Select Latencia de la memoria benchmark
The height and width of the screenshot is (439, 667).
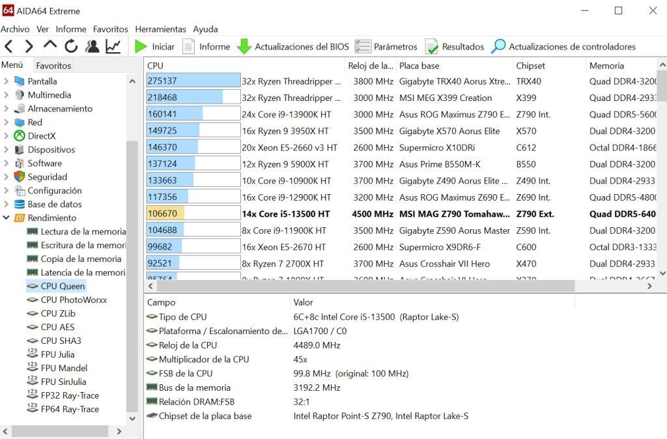83,272
